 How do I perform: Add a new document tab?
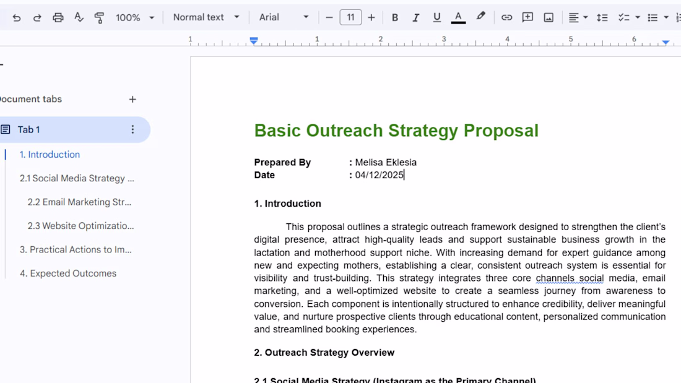point(132,99)
